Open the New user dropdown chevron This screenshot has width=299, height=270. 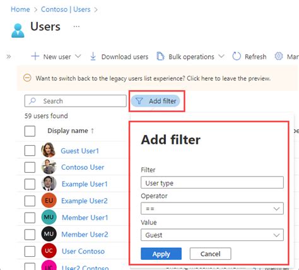point(78,56)
